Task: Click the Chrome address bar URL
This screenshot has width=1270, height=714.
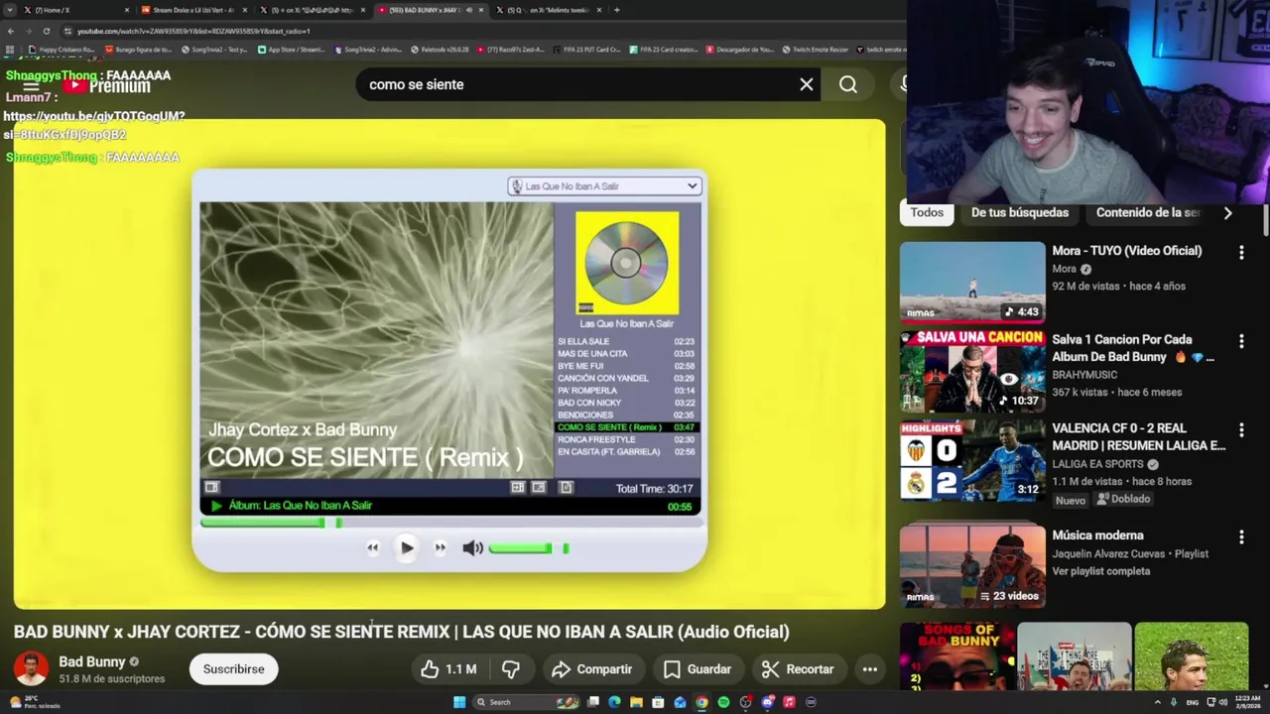Action: tap(193, 31)
